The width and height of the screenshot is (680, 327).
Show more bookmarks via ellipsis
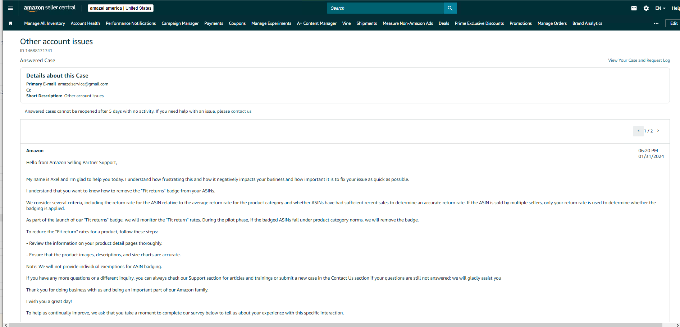click(x=656, y=23)
